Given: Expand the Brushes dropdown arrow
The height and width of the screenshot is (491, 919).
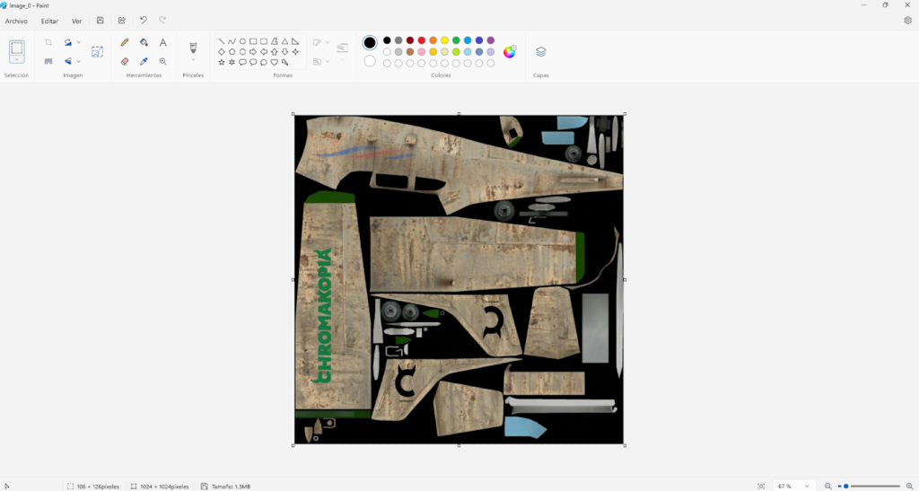Looking at the screenshot, I should click(193, 60).
